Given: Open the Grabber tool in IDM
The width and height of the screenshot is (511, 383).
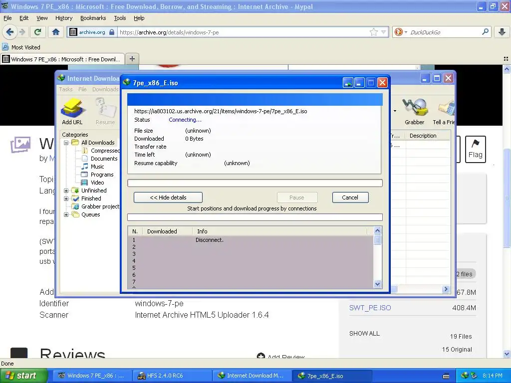Looking at the screenshot, I should [x=415, y=112].
